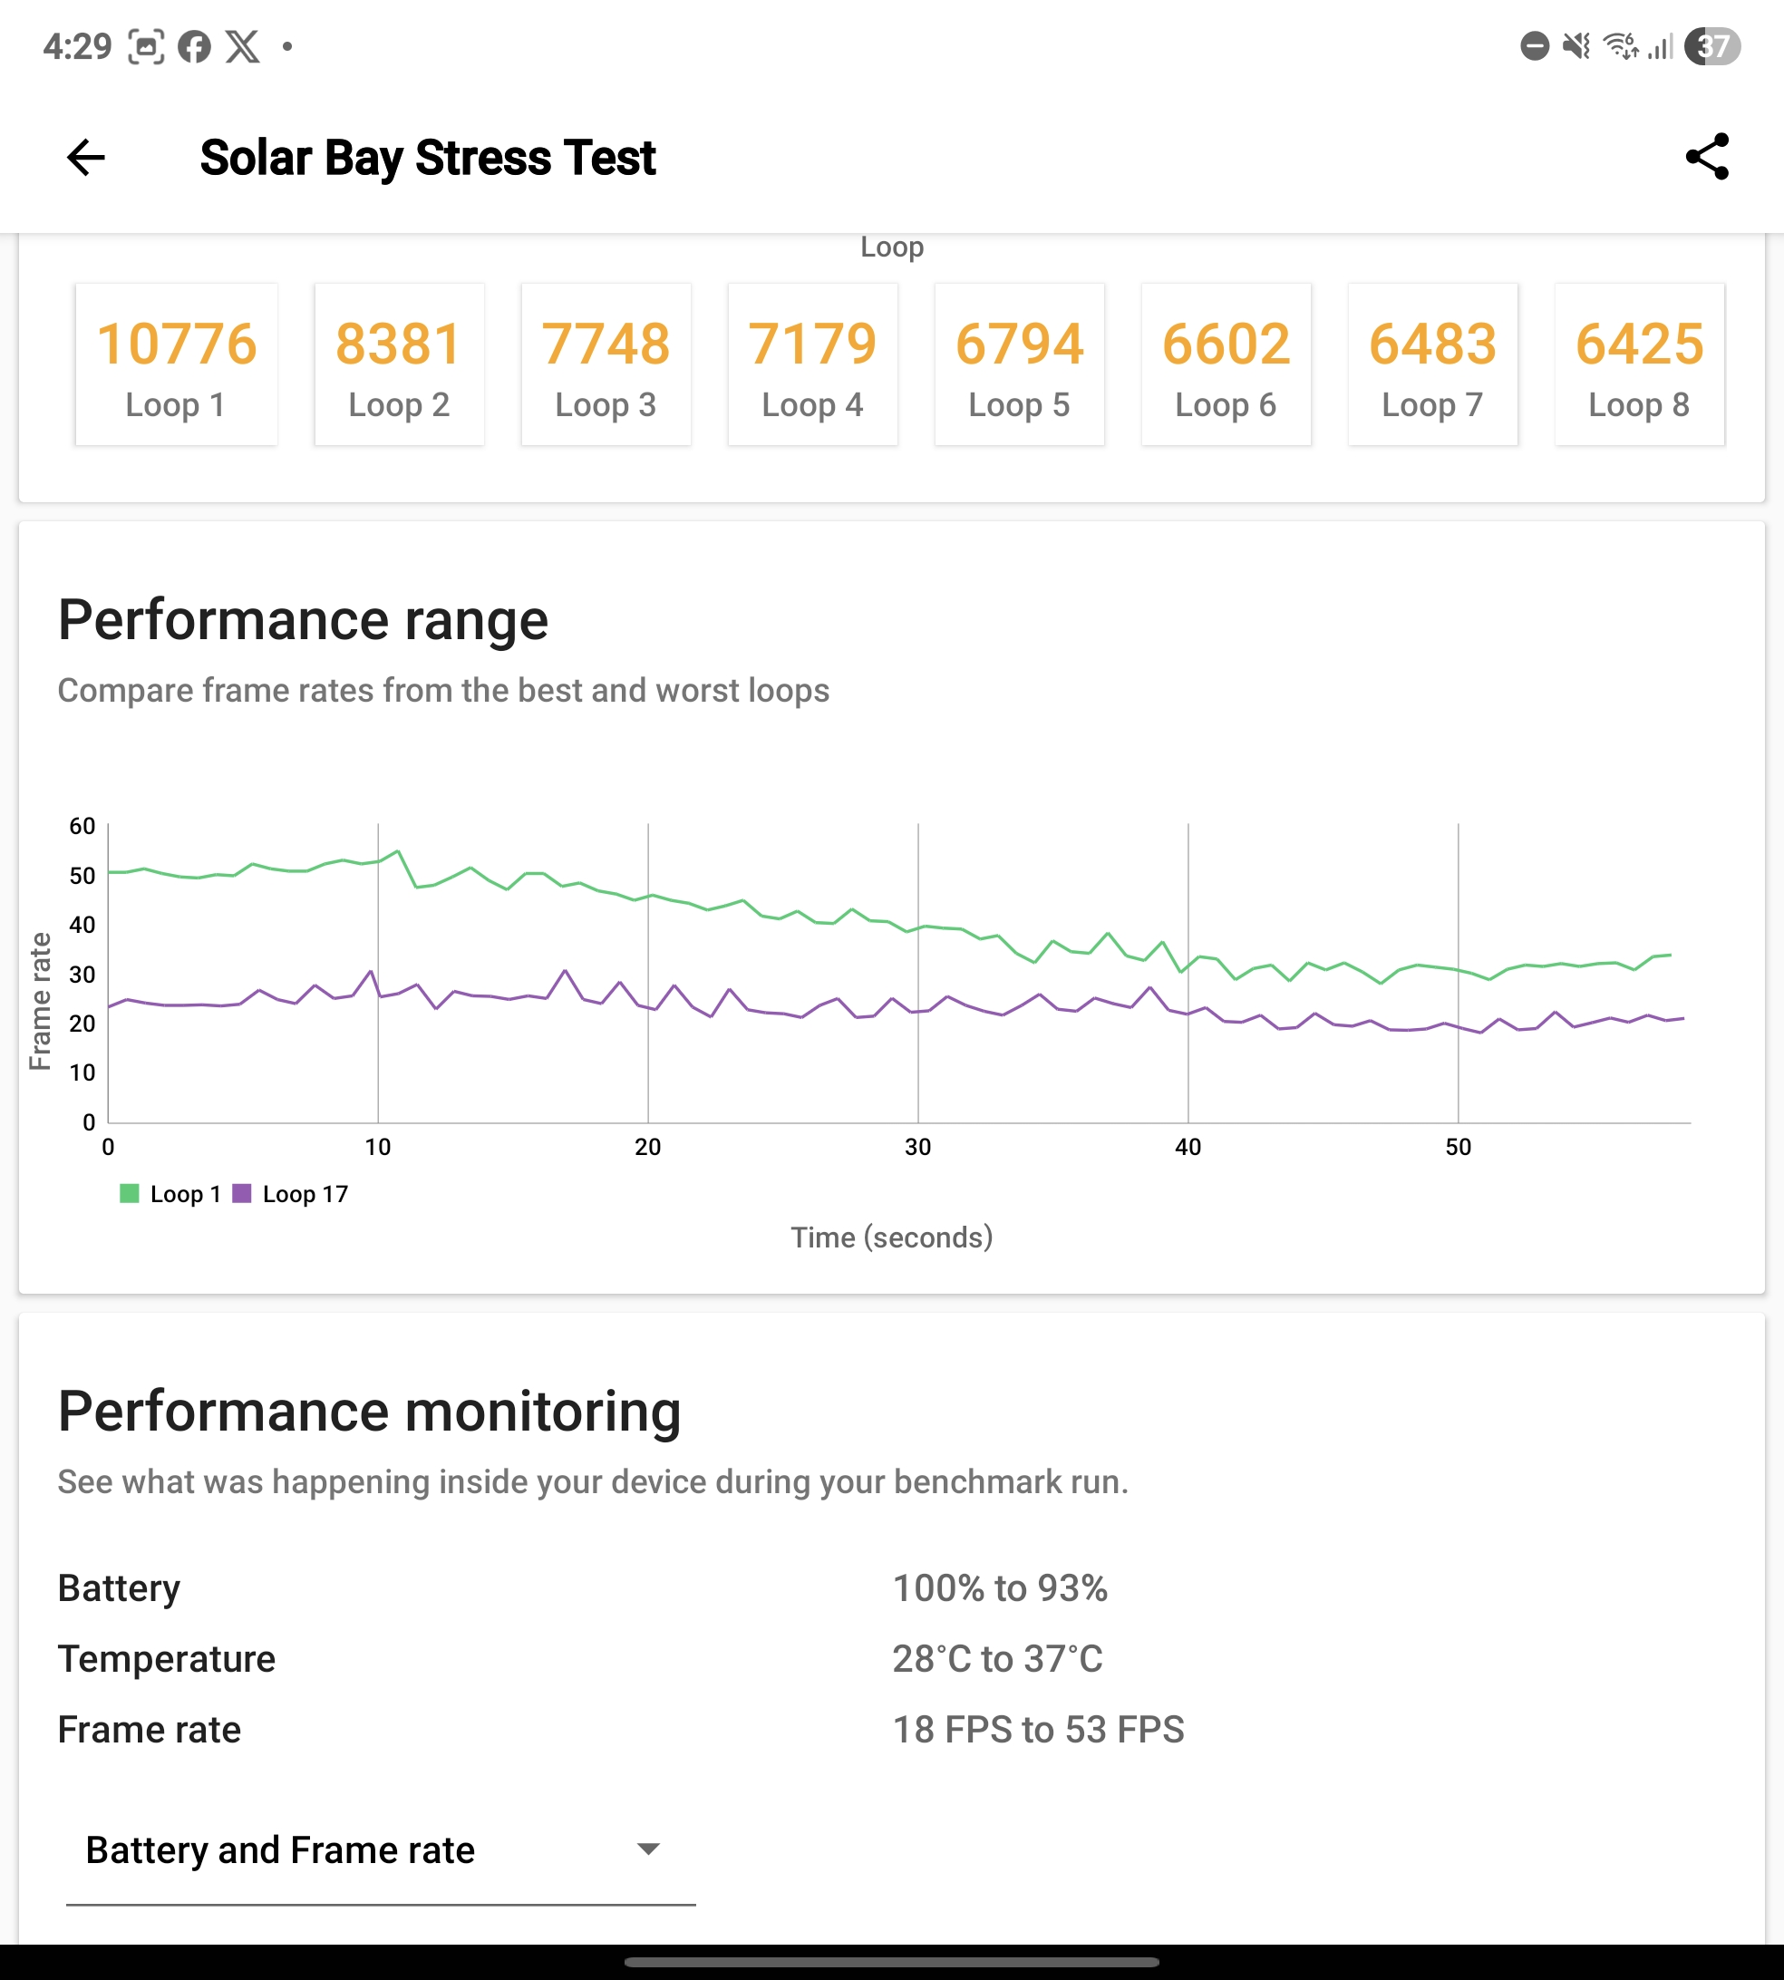1784x1980 pixels.
Task: Click the dropdown arrow for chart selection
Action: coord(648,1849)
